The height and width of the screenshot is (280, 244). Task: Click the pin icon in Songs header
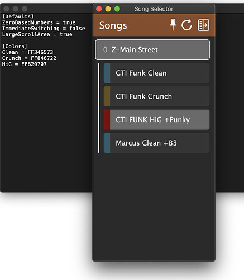point(173,25)
